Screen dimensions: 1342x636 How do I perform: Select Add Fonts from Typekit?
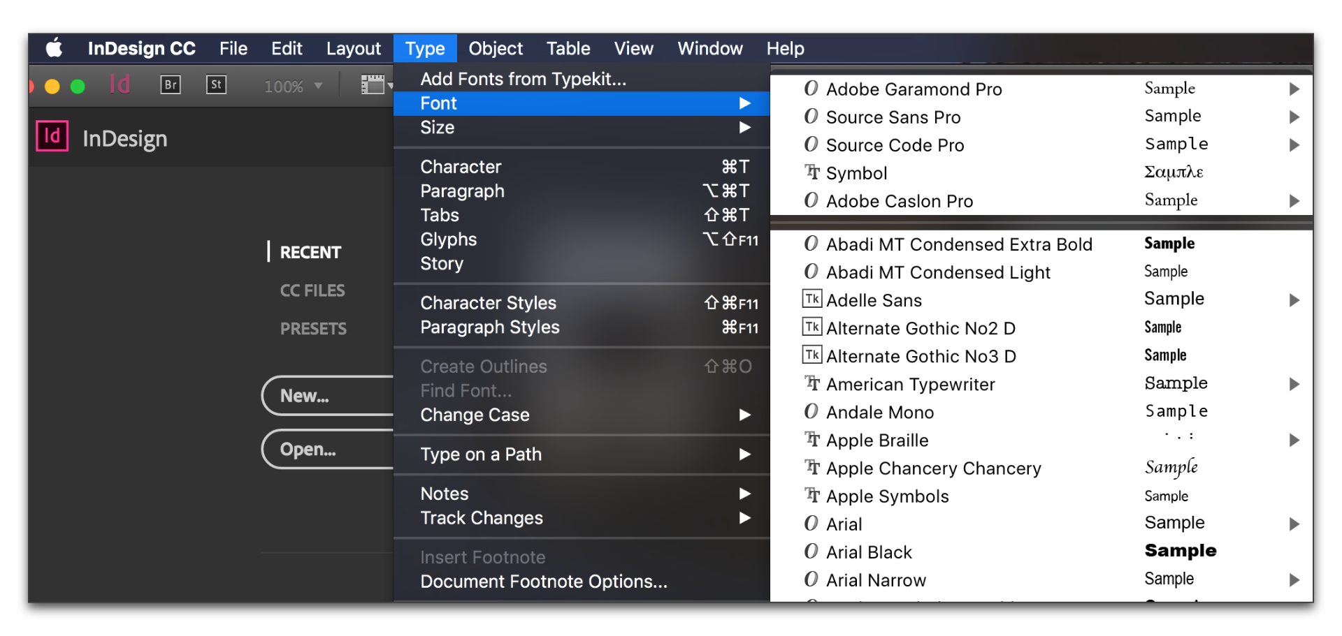523,79
